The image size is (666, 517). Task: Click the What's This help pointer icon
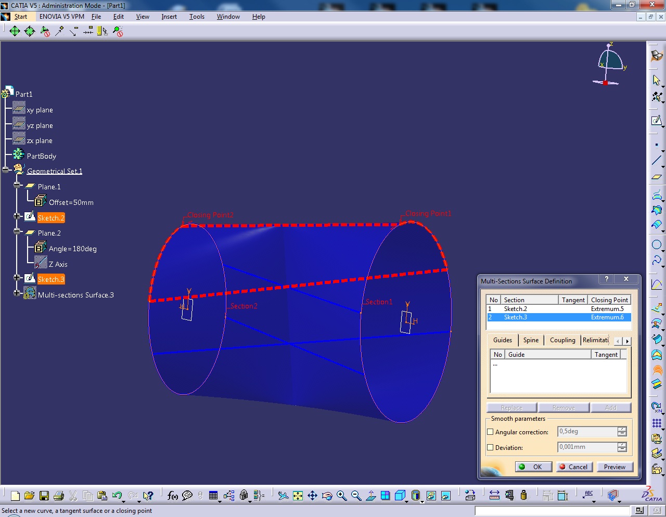pyautogui.click(x=148, y=496)
